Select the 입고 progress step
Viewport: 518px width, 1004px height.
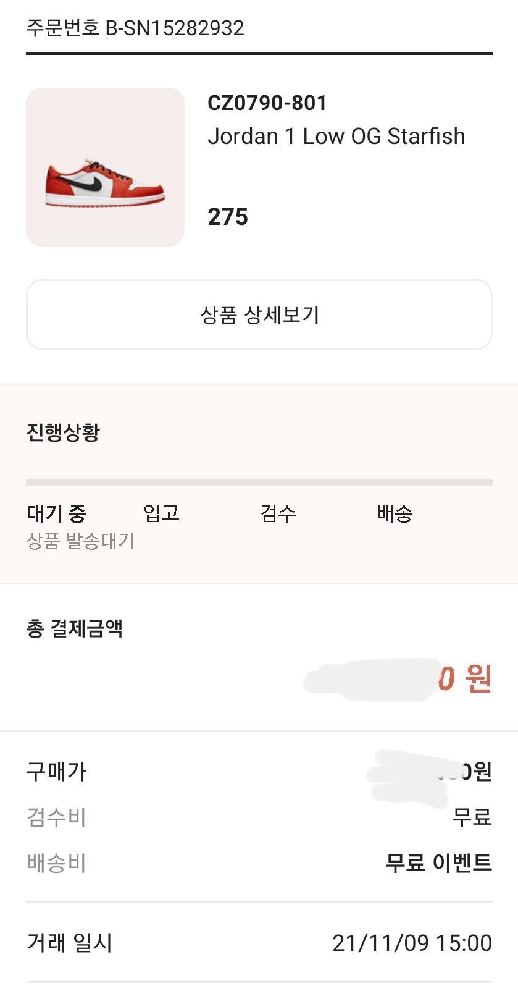161,513
